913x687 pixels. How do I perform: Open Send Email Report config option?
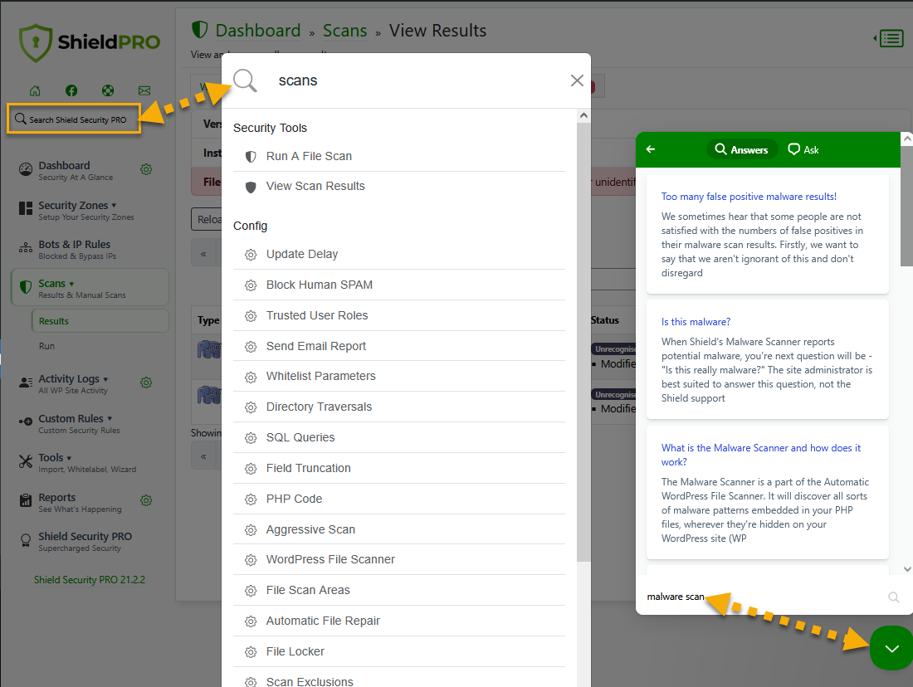(399, 347)
